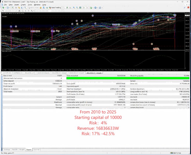The height and width of the screenshot is (155, 191).
Task: Open the Tools menu
Action: pyautogui.click(x=30, y=5)
